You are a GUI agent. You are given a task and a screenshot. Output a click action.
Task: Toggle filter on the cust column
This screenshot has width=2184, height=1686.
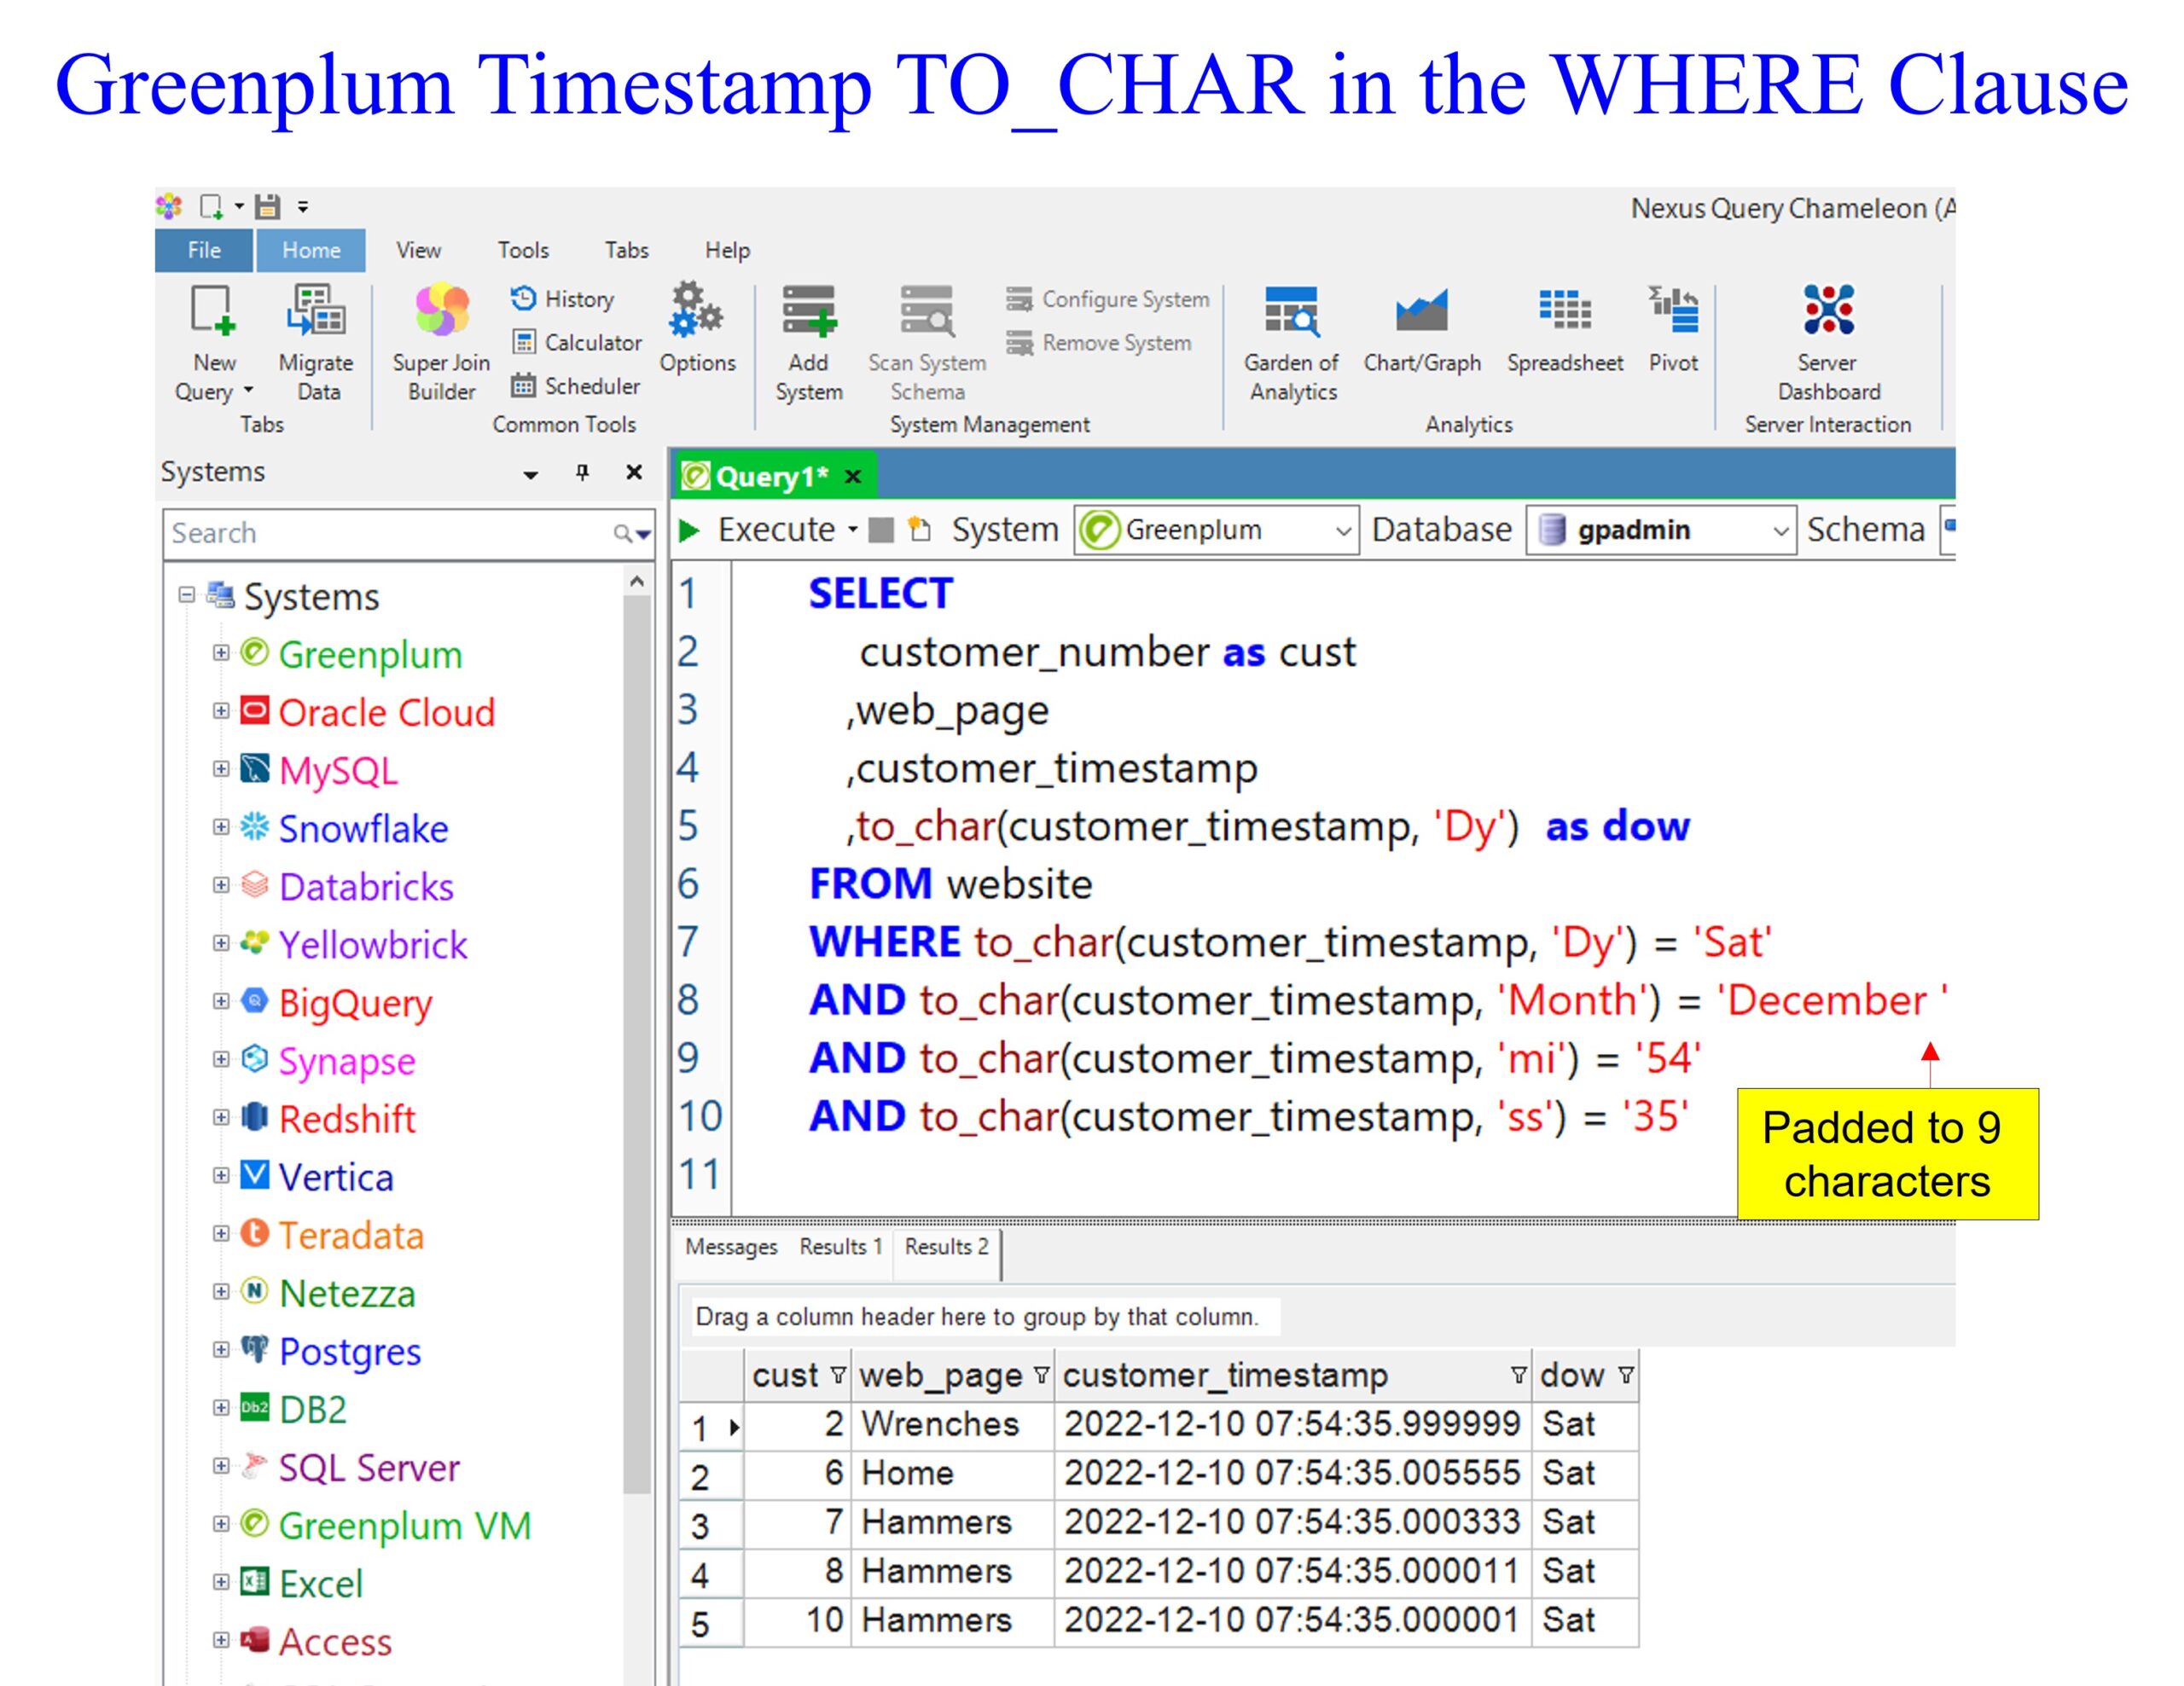click(838, 1376)
